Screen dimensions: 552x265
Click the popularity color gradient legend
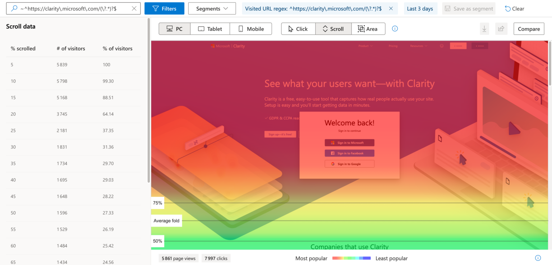pos(351,258)
